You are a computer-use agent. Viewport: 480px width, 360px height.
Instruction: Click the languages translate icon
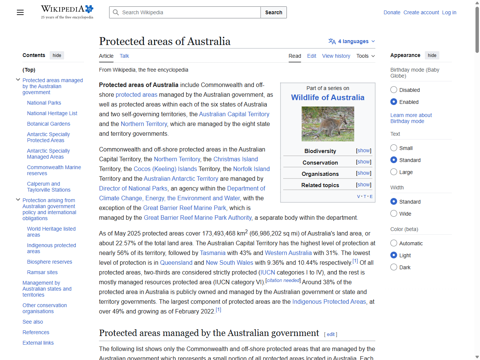(332, 41)
